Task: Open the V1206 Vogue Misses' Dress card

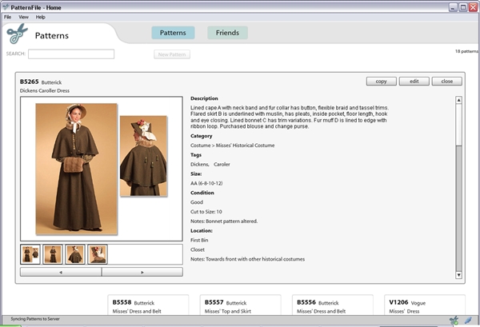Action: 425,305
